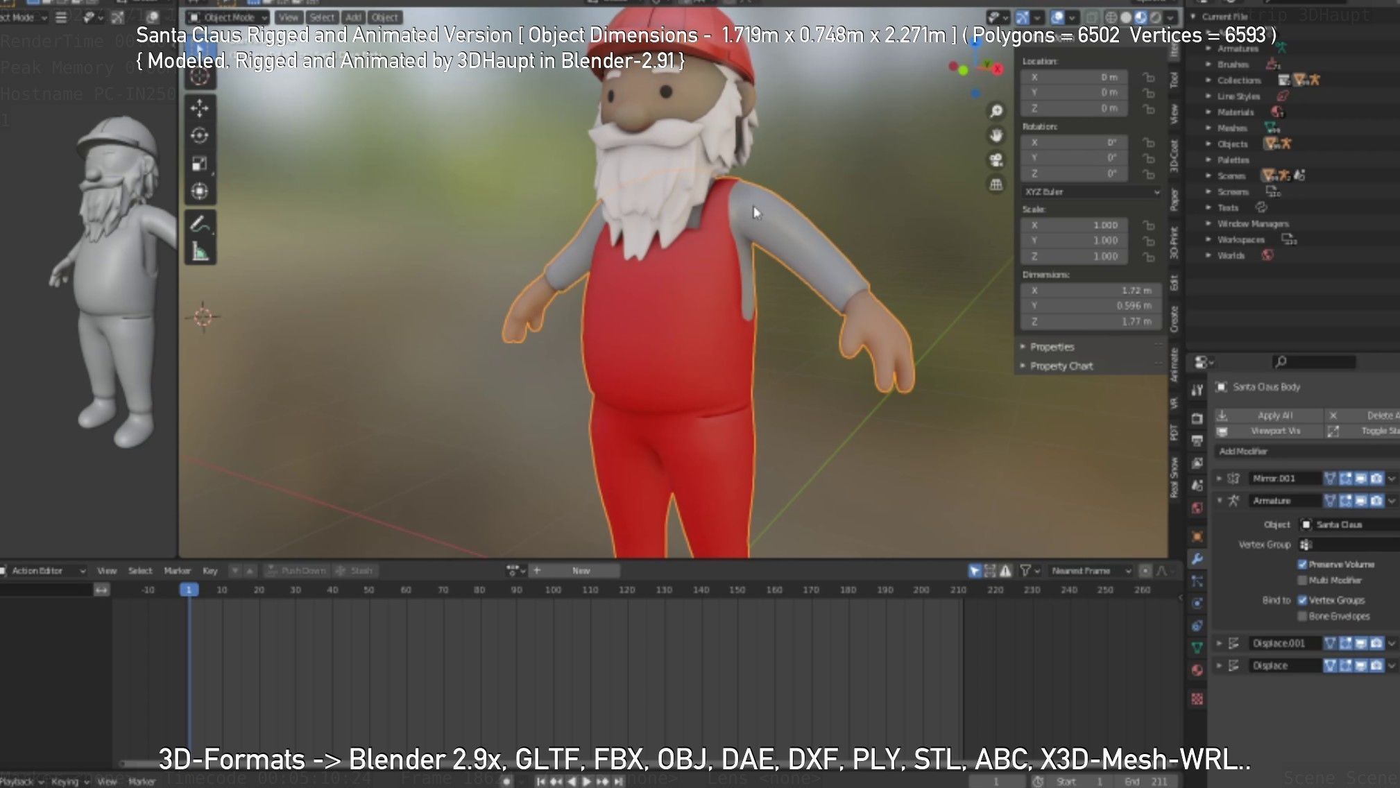Open the Output properties tab
Screen dimensions: 1400x788
point(1197,440)
